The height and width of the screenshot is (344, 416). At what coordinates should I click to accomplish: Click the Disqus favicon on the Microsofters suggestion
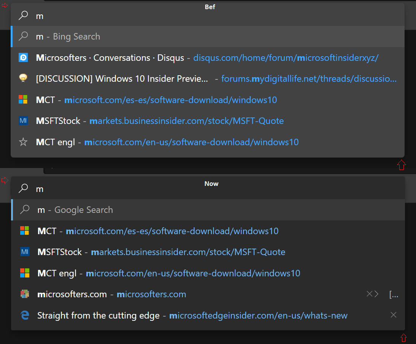pyautogui.click(x=23, y=57)
